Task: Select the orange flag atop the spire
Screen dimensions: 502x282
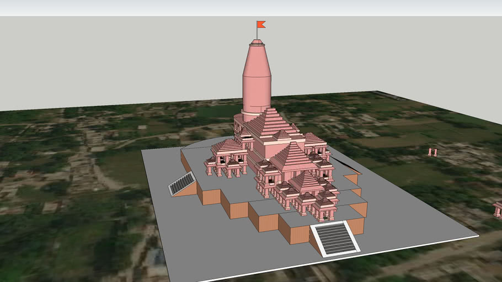Action: click(x=261, y=24)
